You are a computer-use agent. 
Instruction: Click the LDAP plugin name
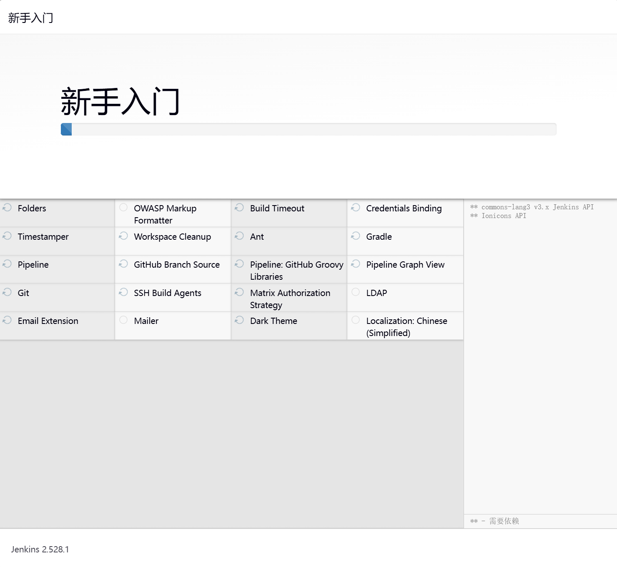[376, 293]
